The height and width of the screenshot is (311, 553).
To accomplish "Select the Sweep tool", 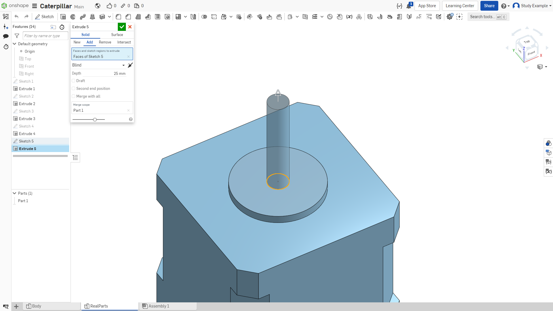I will point(83,17).
